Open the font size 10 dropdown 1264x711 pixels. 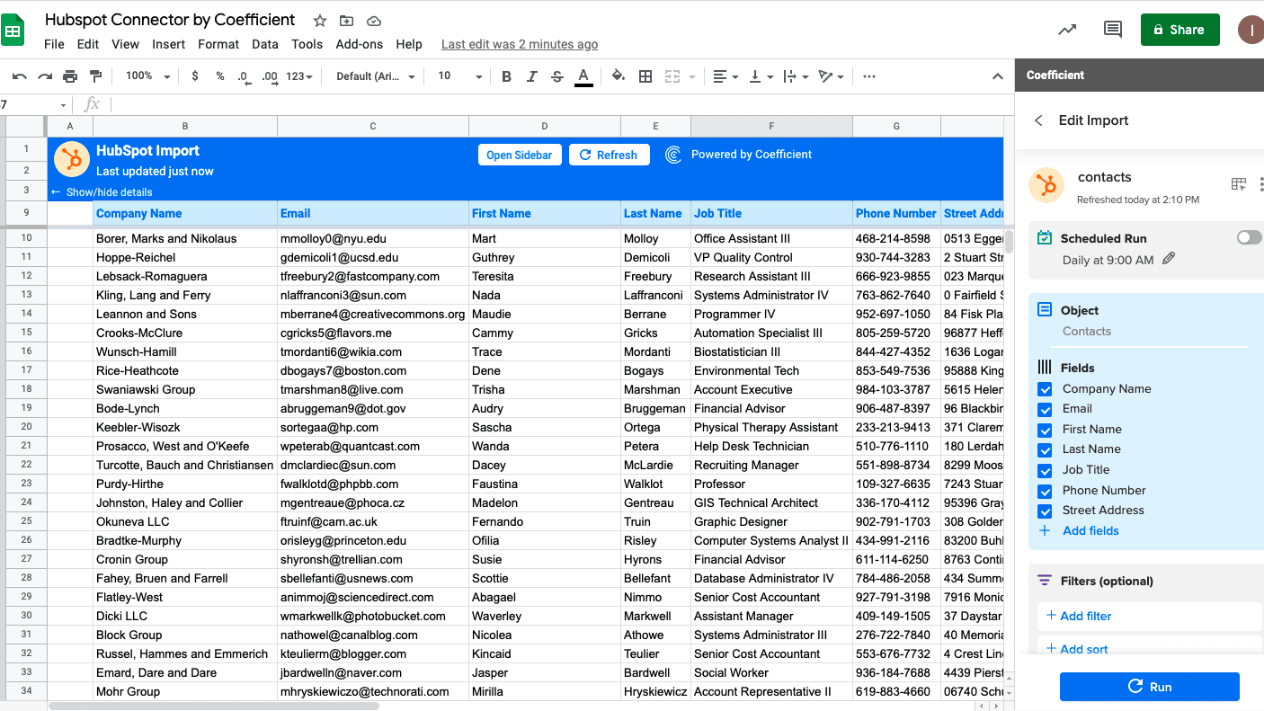[460, 76]
